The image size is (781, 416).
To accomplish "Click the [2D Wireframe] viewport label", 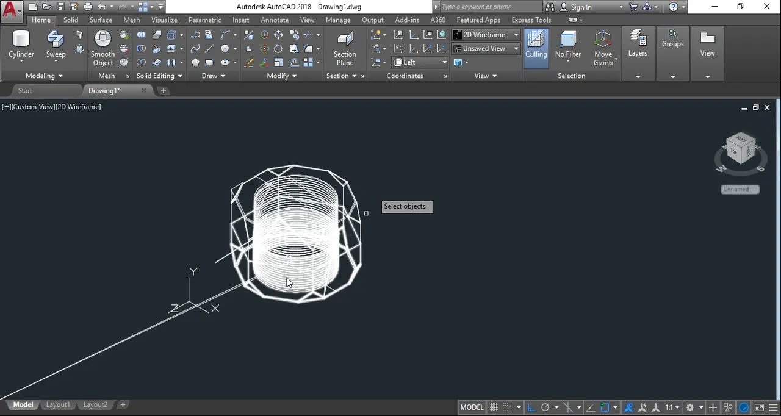I will 79,107.
